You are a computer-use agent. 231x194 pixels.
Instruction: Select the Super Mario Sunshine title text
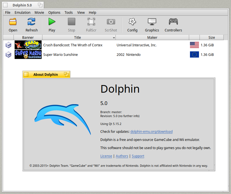pyautogui.click(x=60, y=55)
